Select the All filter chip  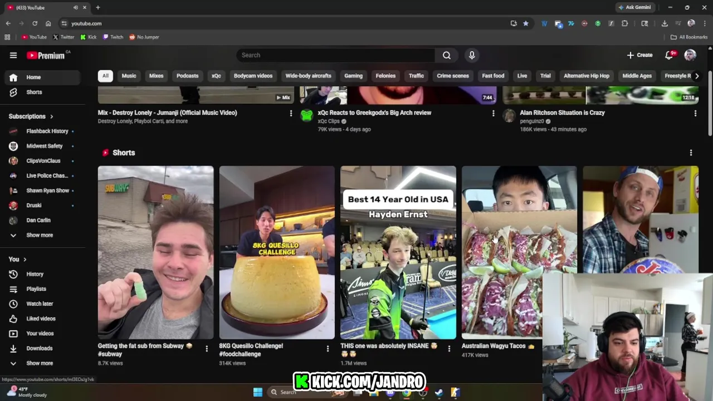click(x=105, y=76)
